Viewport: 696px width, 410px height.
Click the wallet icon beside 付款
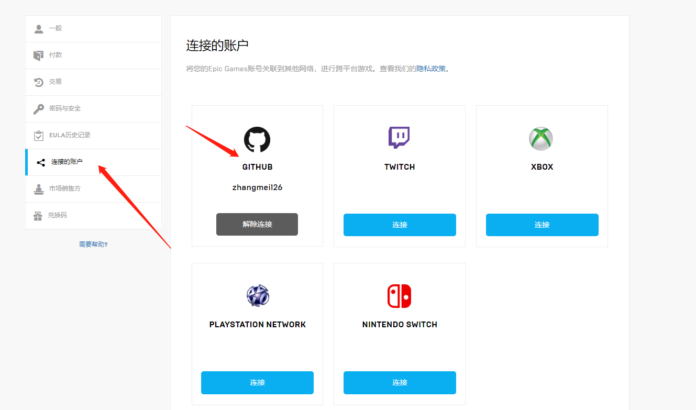39,56
